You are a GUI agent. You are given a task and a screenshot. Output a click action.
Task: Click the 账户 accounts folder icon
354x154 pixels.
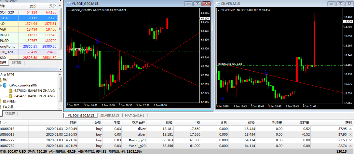tap(1, 80)
